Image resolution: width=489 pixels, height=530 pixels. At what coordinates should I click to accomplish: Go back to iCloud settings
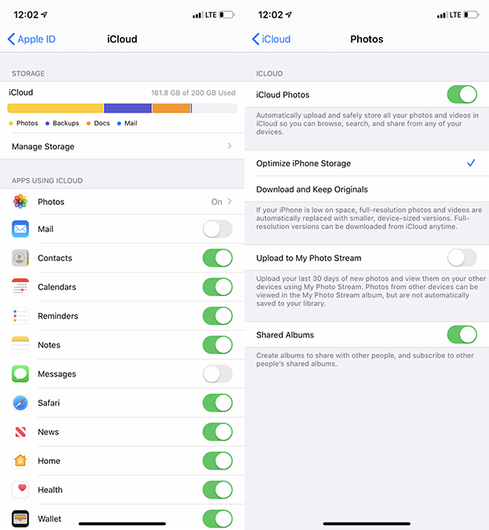click(x=271, y=39)
